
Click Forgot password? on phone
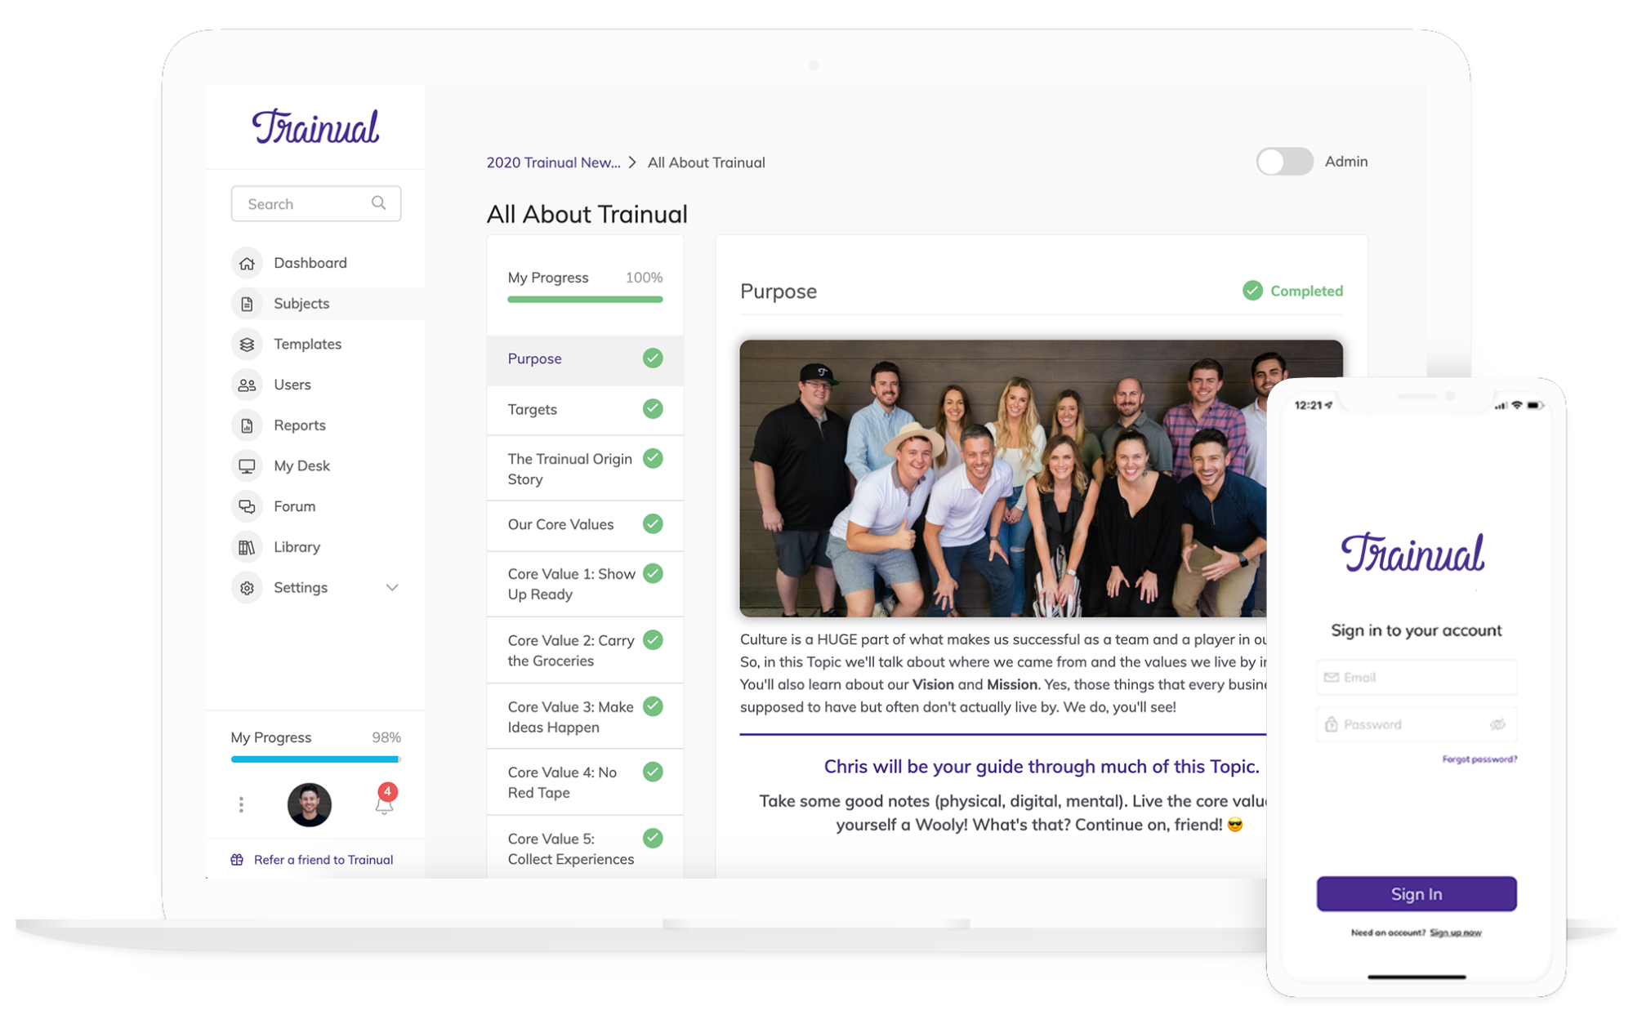tap(1479, 759)
